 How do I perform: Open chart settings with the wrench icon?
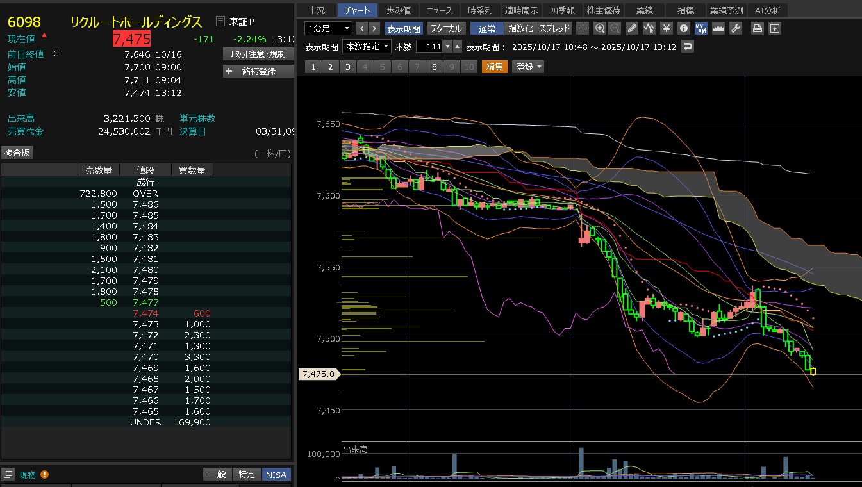point(736,28)
